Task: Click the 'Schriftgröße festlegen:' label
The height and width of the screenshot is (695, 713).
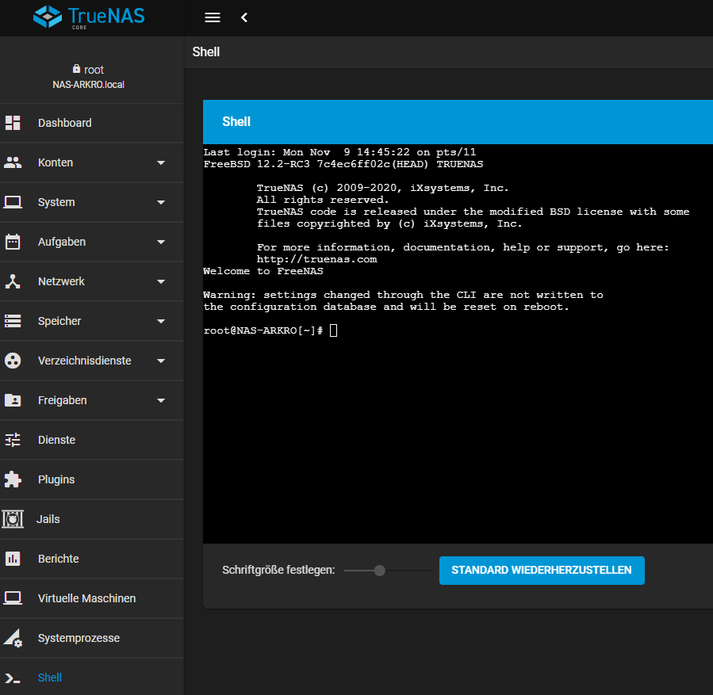Action: [278, 570]
